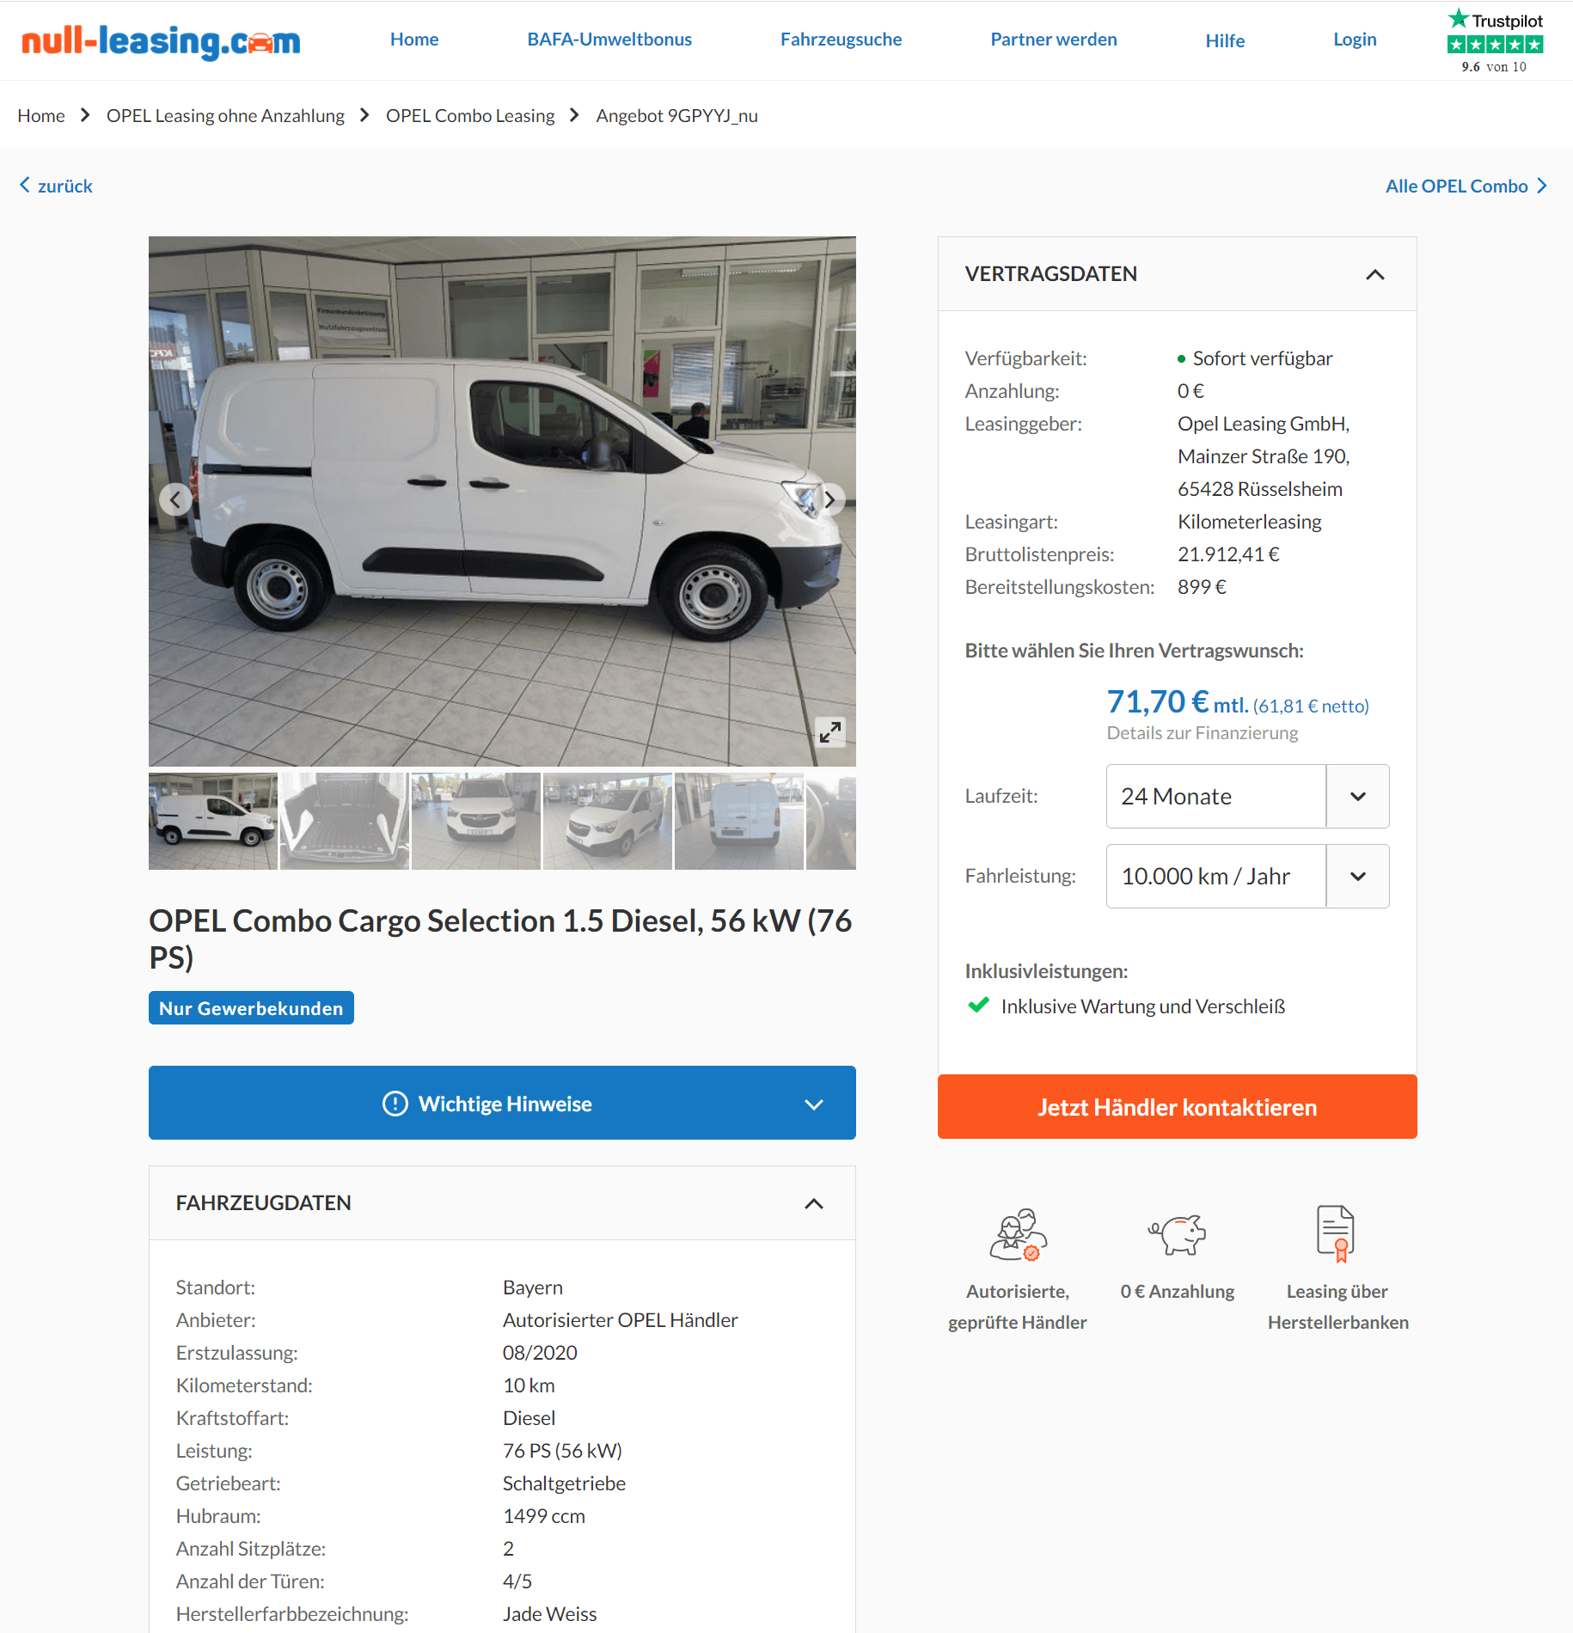Screen dimensions: 1573x1633
Task: Open OPEL Combo Leasing breadcrumb
Action: click(x=470, y=115)
